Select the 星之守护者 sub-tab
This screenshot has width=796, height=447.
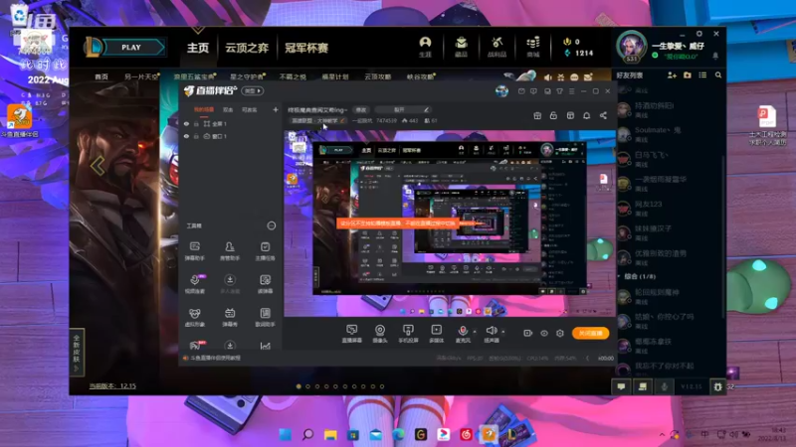[x=247, y=76]
